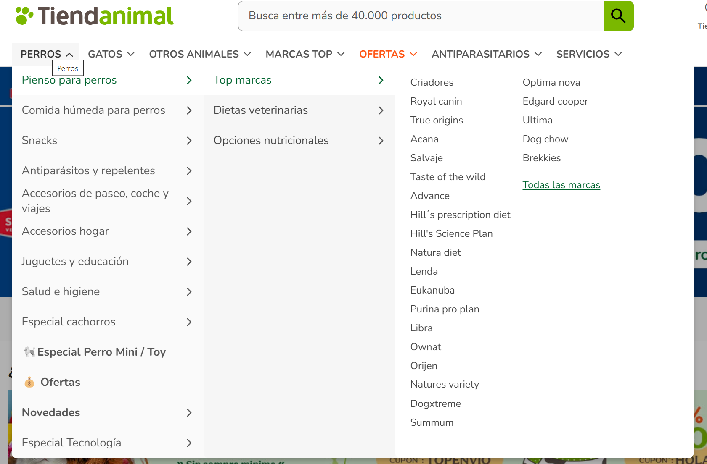Choose the Purina pro plan brand
The image size is (707, 464).
pos(445,309)
